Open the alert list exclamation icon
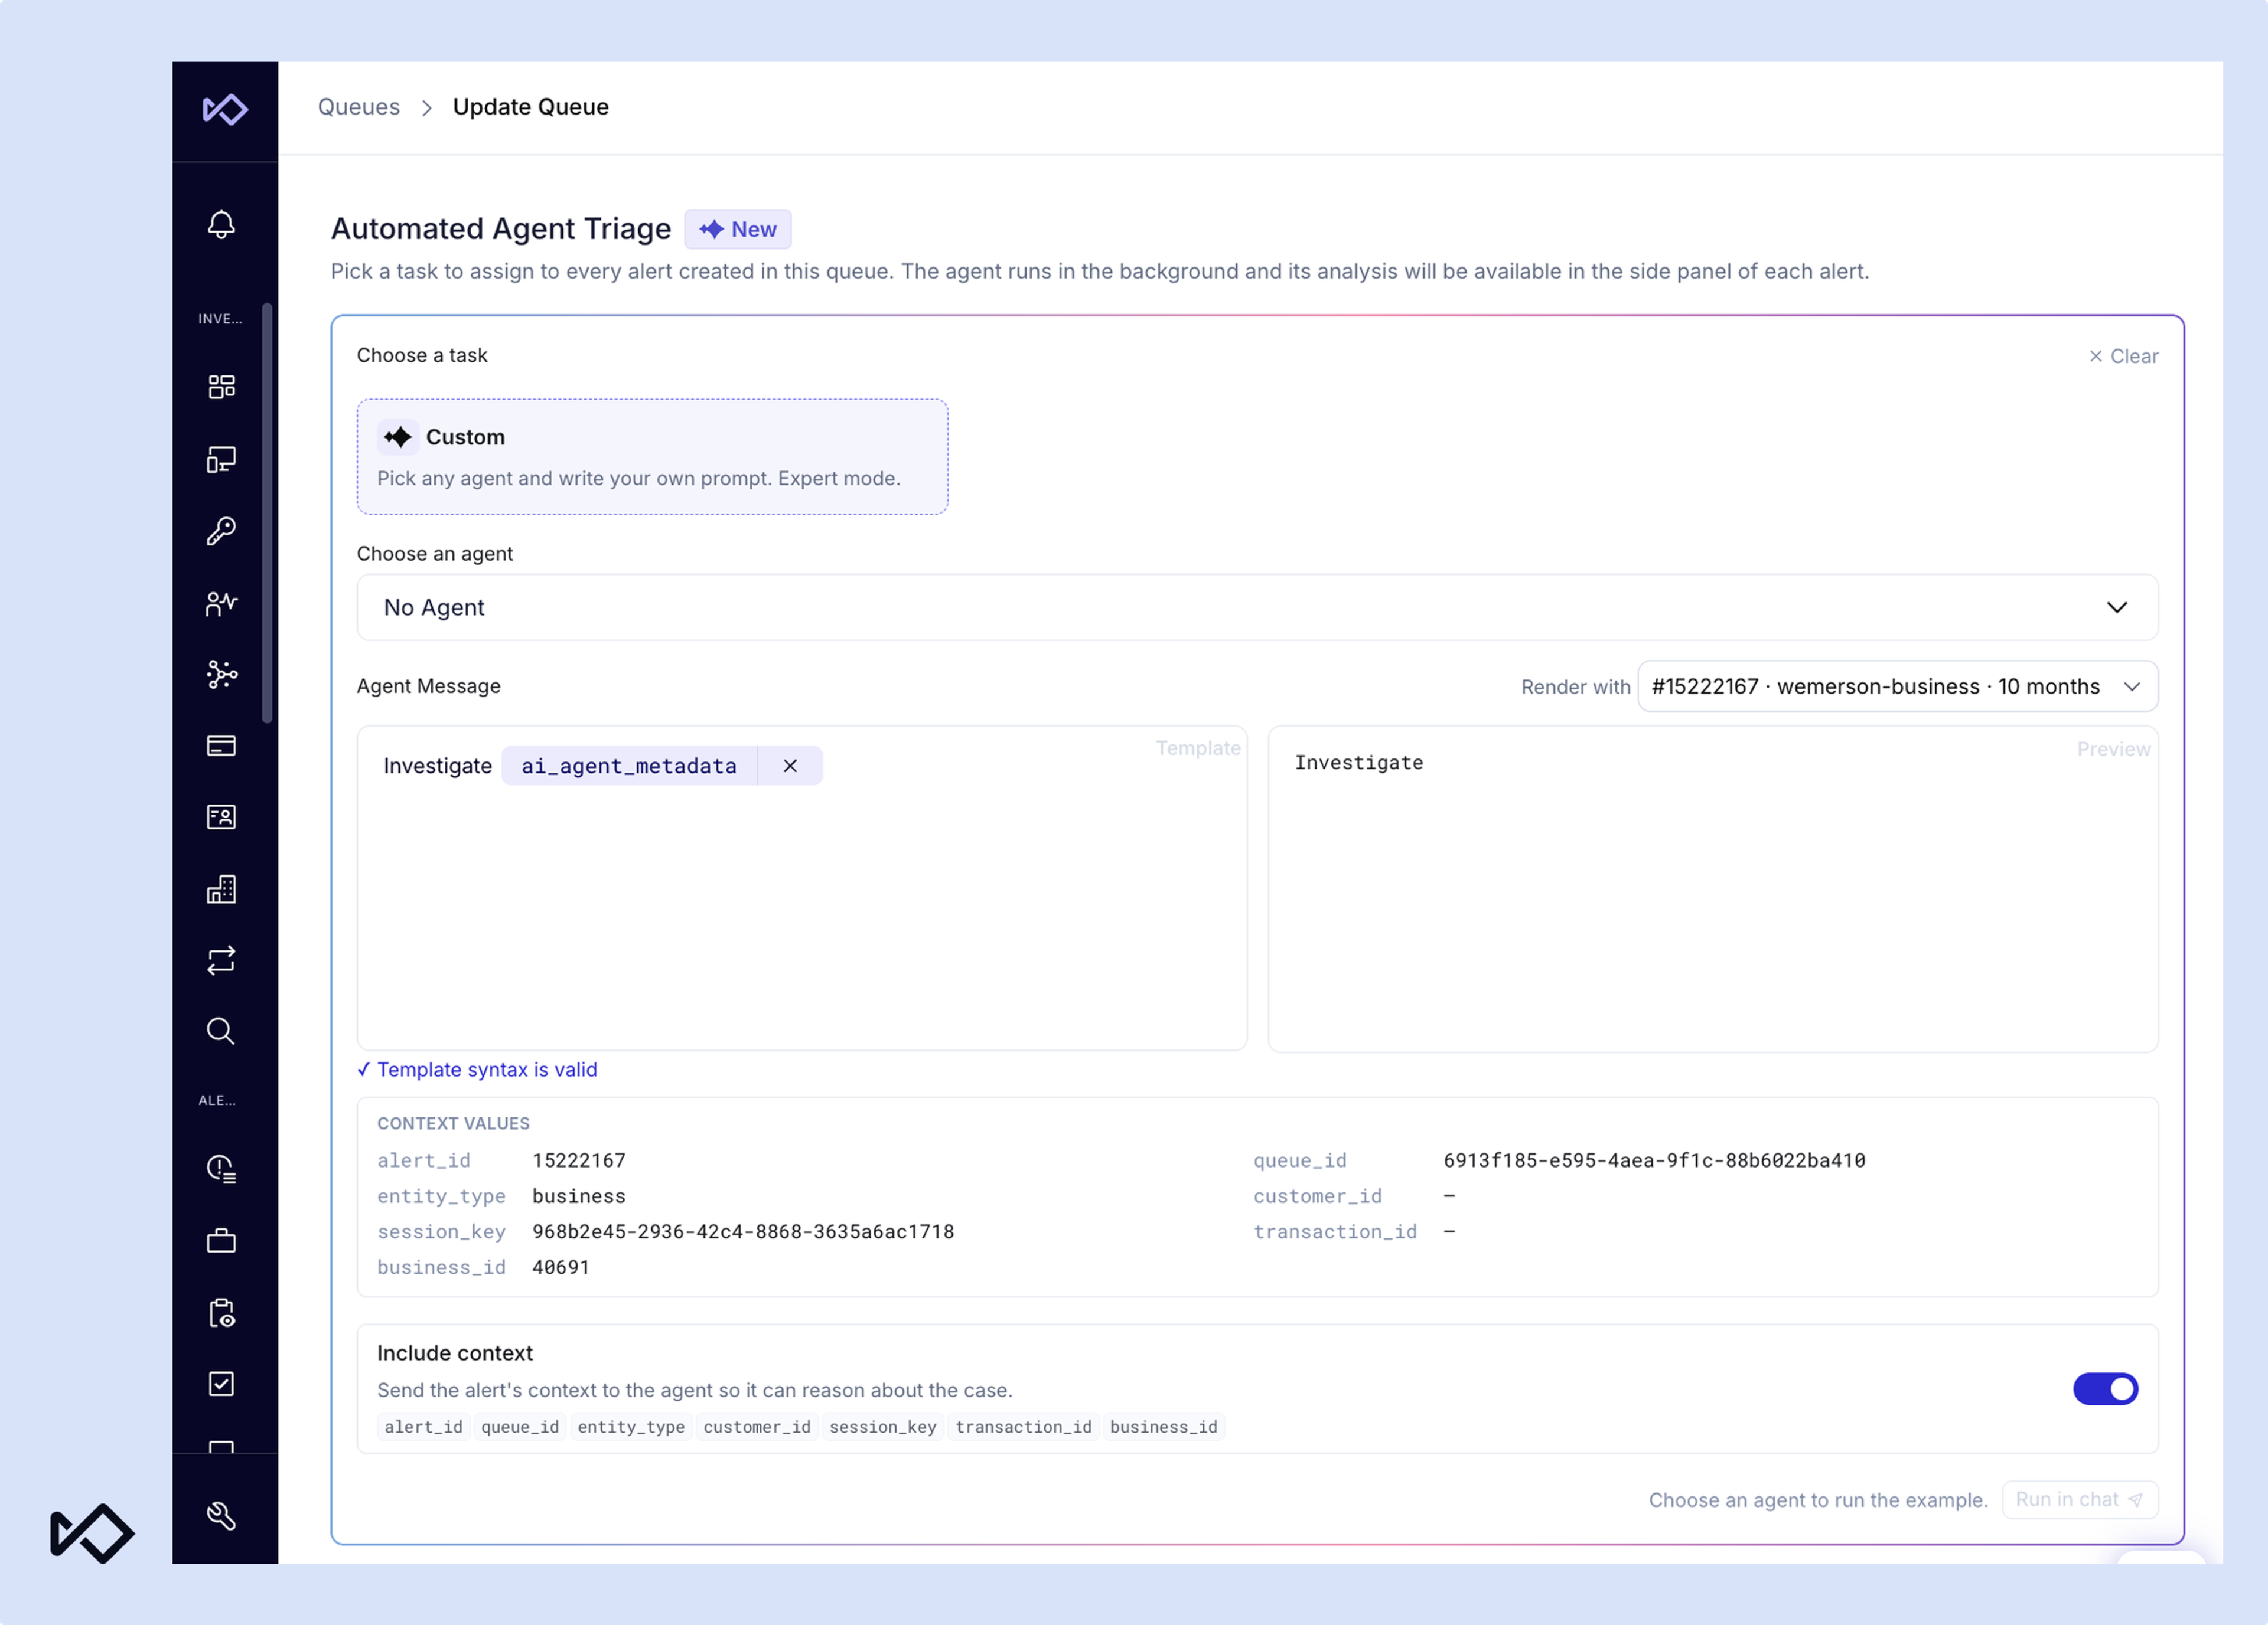The image size is (2268, 1625). pyautogui.click(x=221, y=1168)
